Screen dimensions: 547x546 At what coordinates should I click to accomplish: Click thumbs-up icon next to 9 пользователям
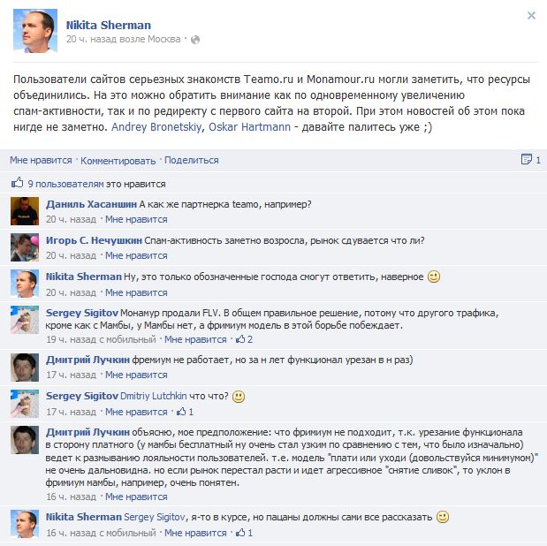(x=17, y=183)
